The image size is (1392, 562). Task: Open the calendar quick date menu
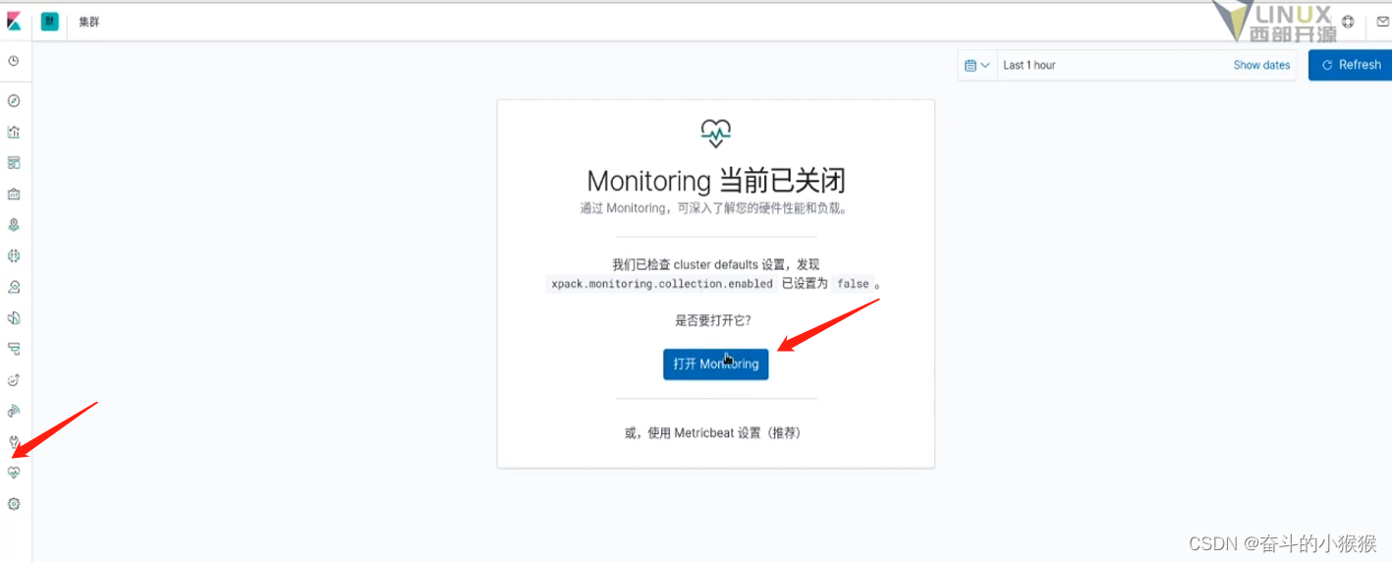tap(977, 65)
